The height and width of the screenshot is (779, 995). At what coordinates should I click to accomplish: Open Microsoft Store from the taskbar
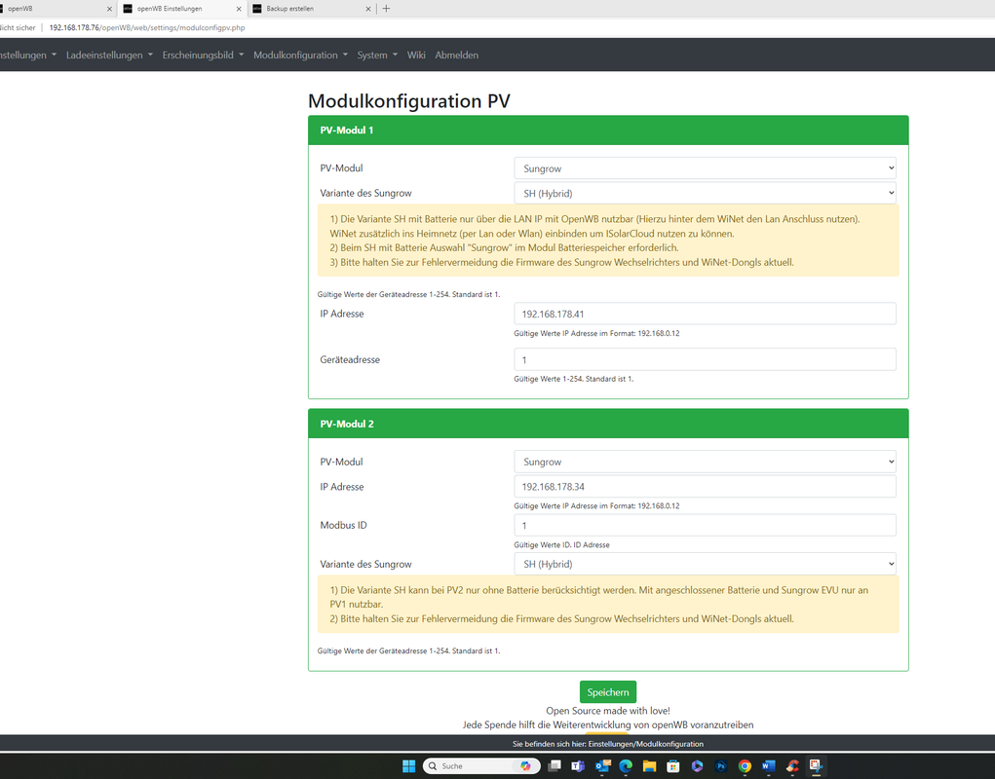coord(673,765)
